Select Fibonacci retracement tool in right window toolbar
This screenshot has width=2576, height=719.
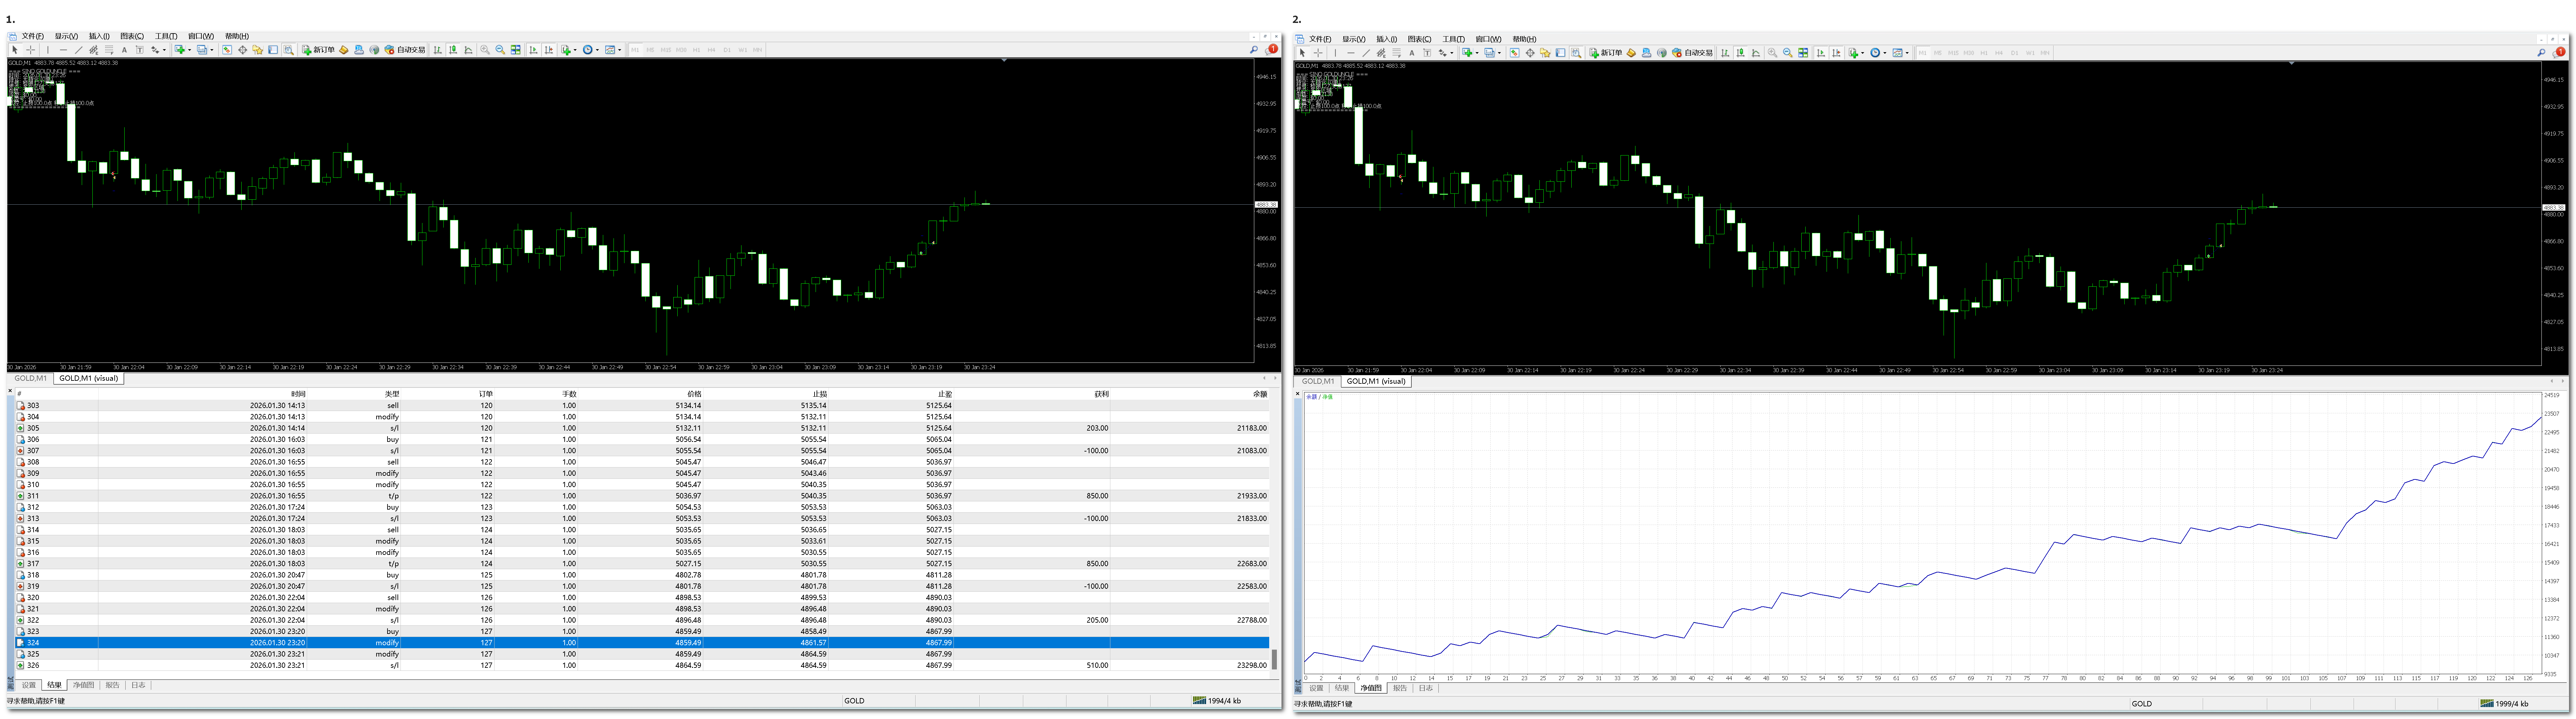pyautogui.click(x=1397, y=53)
